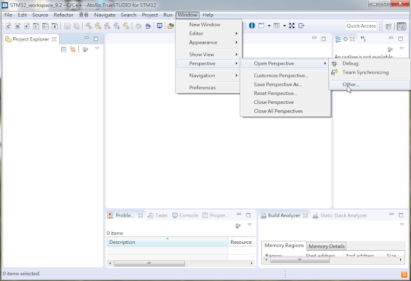Close the Outline tab via X
The height and width of the screenshot is (281, 411).
point(353,39)
